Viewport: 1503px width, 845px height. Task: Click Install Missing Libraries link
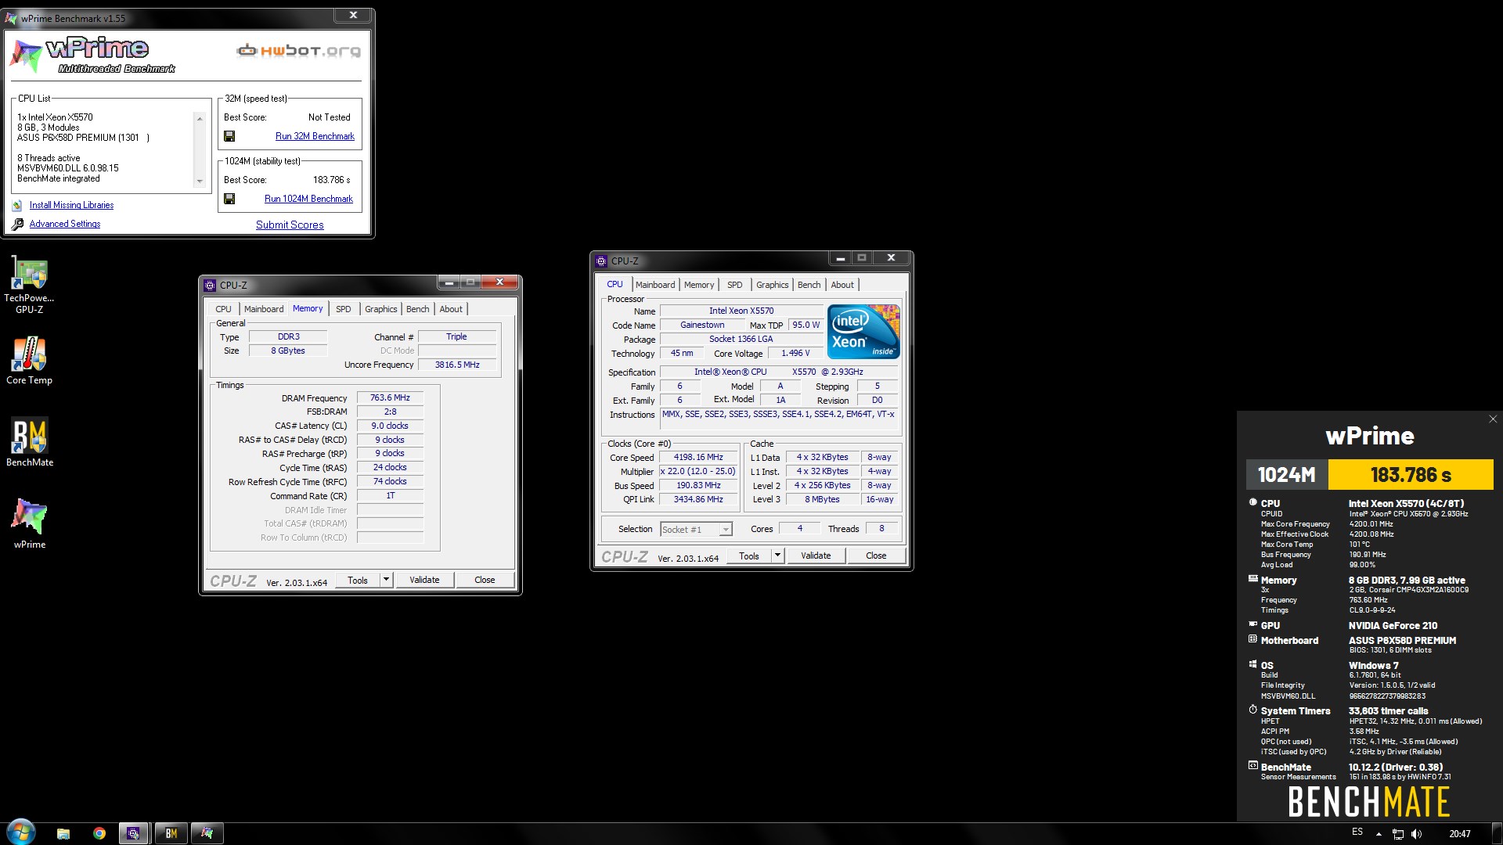pos(71,205)
